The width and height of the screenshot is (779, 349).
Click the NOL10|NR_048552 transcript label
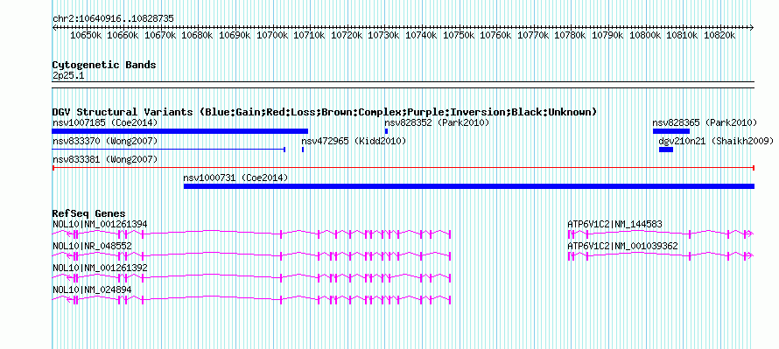point(92,247)
